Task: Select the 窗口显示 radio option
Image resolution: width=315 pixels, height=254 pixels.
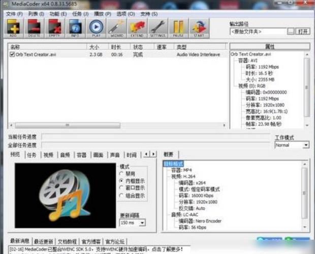Action: (121, 188)
